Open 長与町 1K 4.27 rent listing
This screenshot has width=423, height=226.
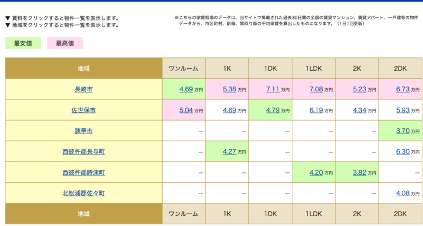pyautogui.click(x=229, y=152)
